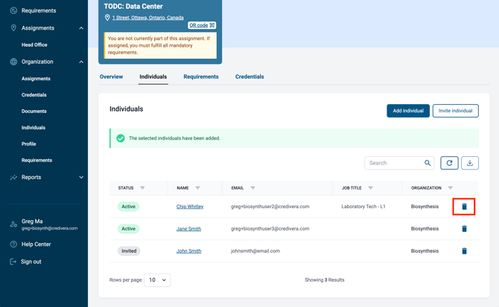The height and width of the screenshot is (307, 499).
Task: Click the Showing 3 Results text
Action: (x=325, y=280)
